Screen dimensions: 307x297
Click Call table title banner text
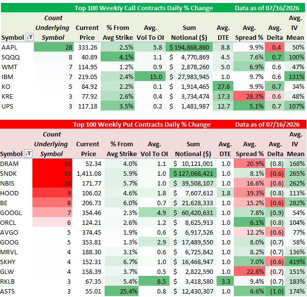click(x=144, y=8)
